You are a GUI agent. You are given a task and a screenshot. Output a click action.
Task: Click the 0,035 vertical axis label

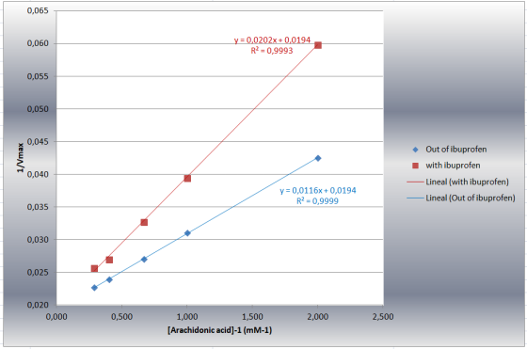click(x=38, y=207)
